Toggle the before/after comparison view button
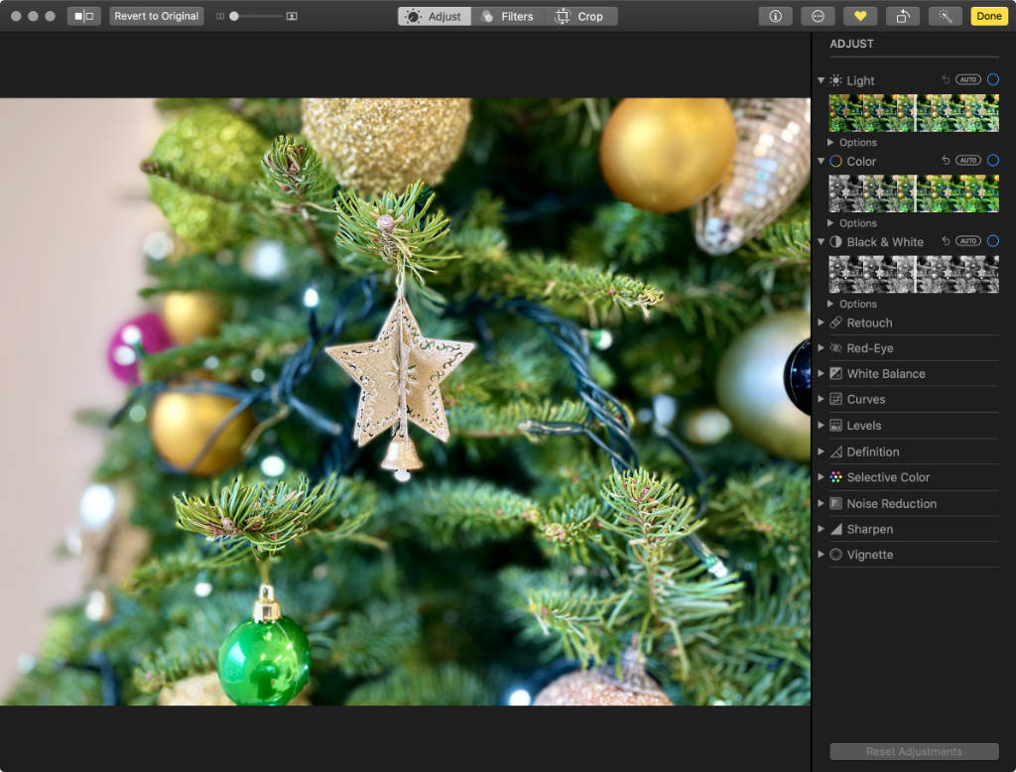The image size is (1016, 772). [x=84, y=16]
